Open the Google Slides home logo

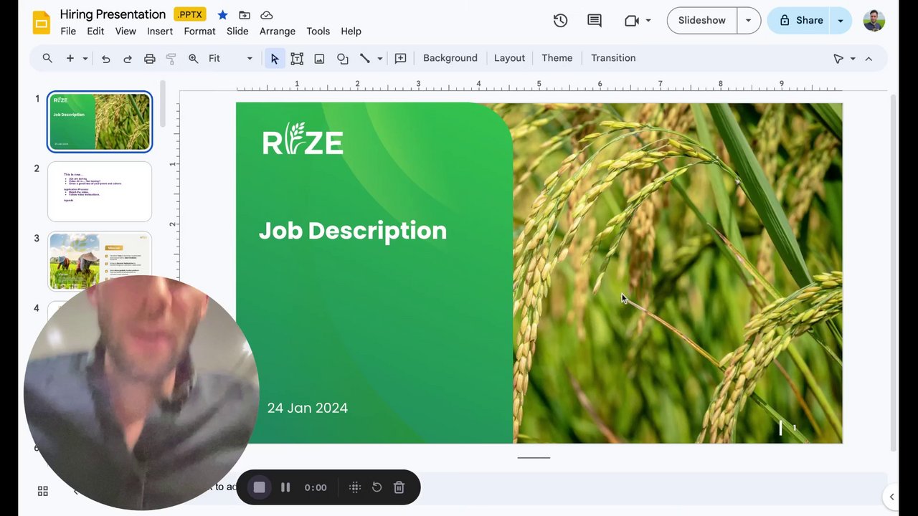(41, 22)
